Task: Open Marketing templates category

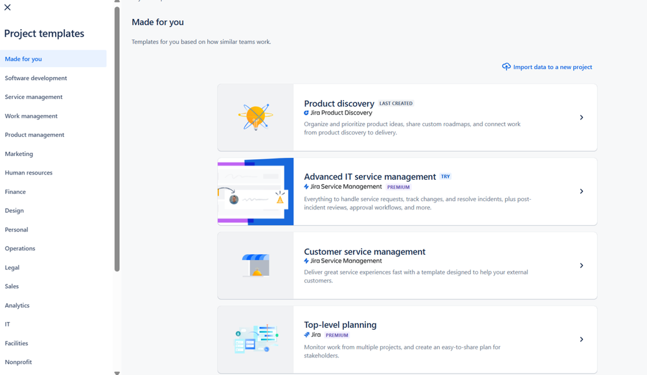Action: pyautogui.click(x=19, y=154)
